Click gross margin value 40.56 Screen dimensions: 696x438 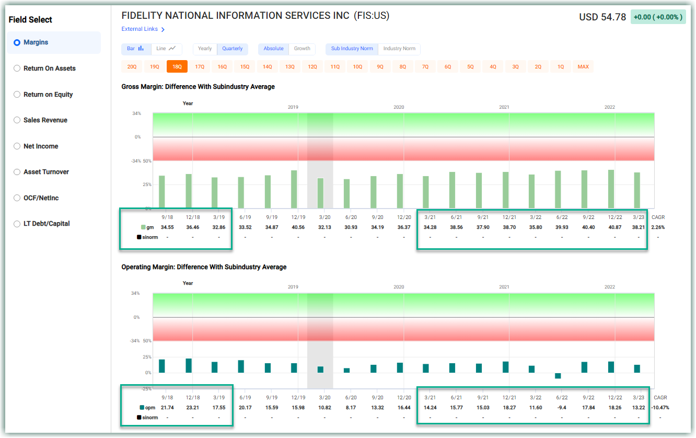[x=298, y=227]
